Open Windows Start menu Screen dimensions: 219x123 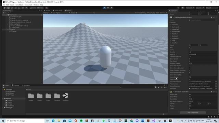[3, 121]
